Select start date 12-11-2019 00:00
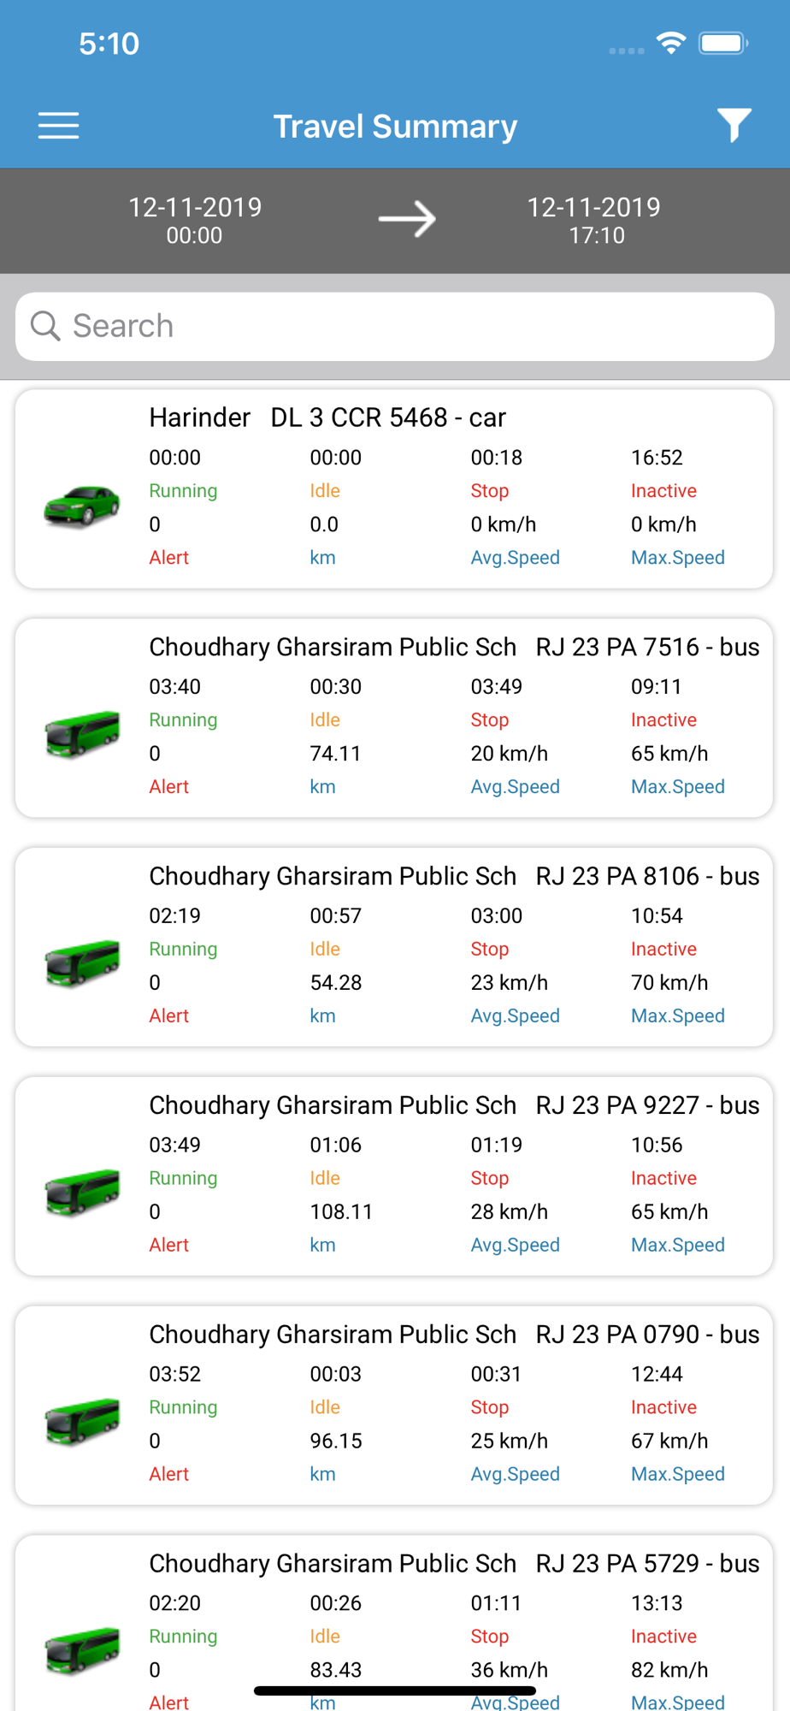This screenshot has width=790, height=1711. (195, 221)
